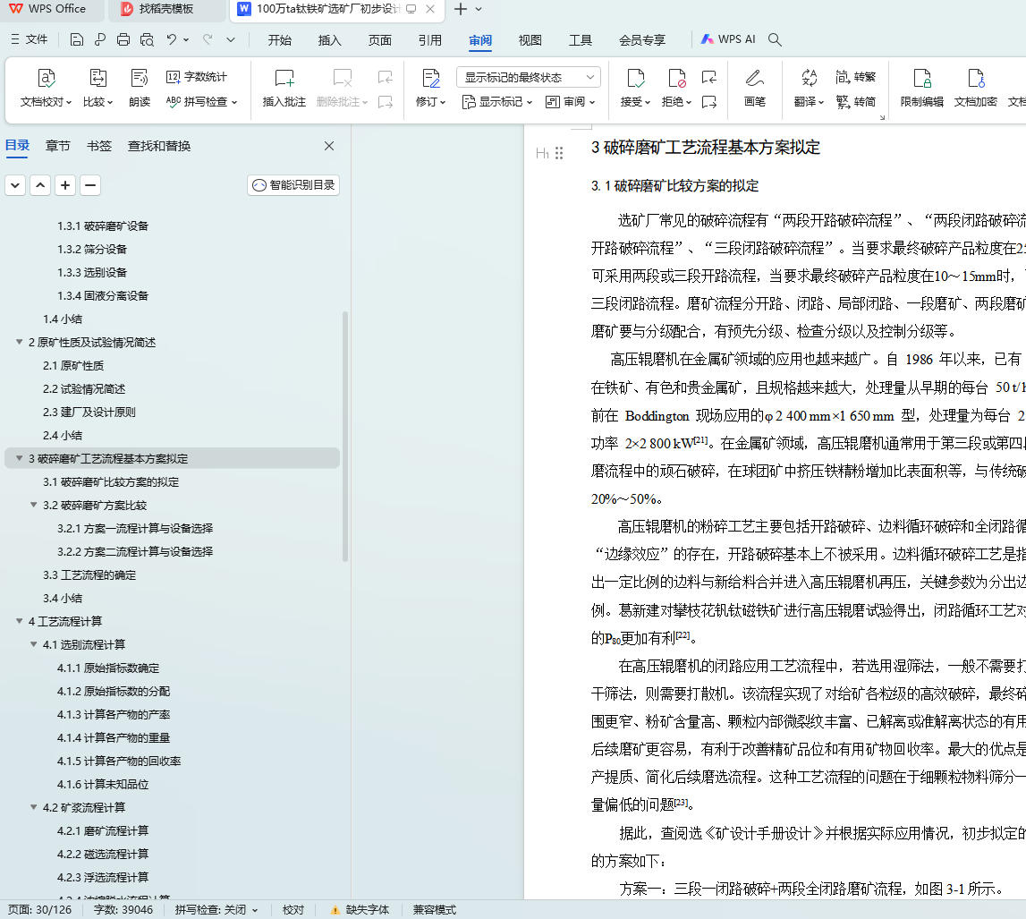Image resolution: width=1026 pixels, height=919 pixels.
Task: Click the Print icon in quick toolbar
Action: pos(123,40)
